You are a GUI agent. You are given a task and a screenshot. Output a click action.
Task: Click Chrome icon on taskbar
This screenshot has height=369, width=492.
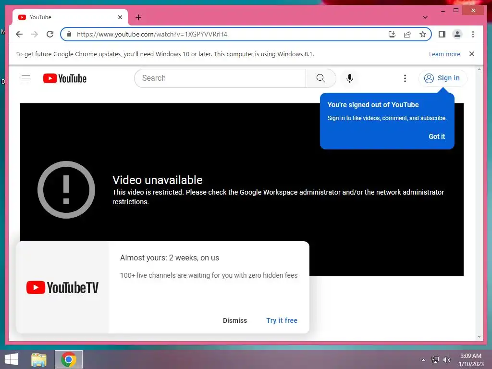coord(69,359)
